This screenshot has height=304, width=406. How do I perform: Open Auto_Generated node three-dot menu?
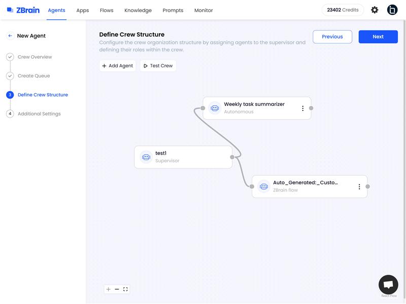359,186
